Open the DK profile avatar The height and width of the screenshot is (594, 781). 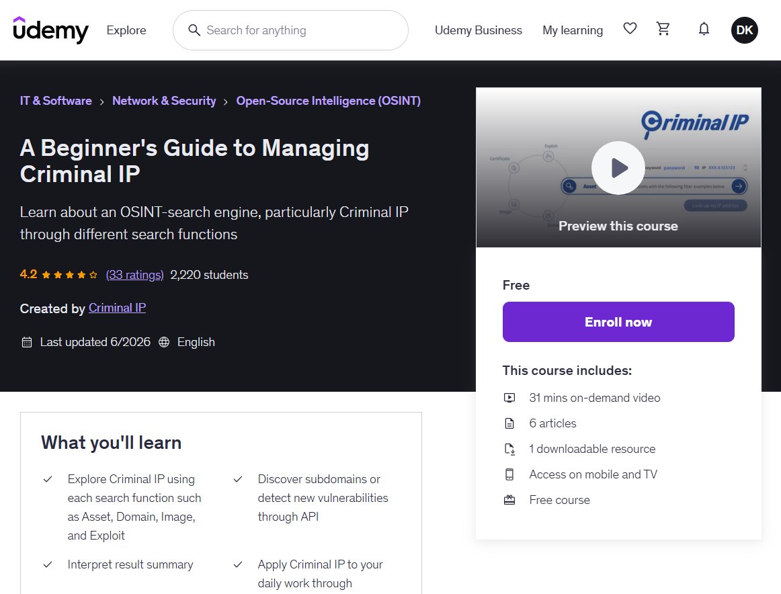[x=745, y=30]
